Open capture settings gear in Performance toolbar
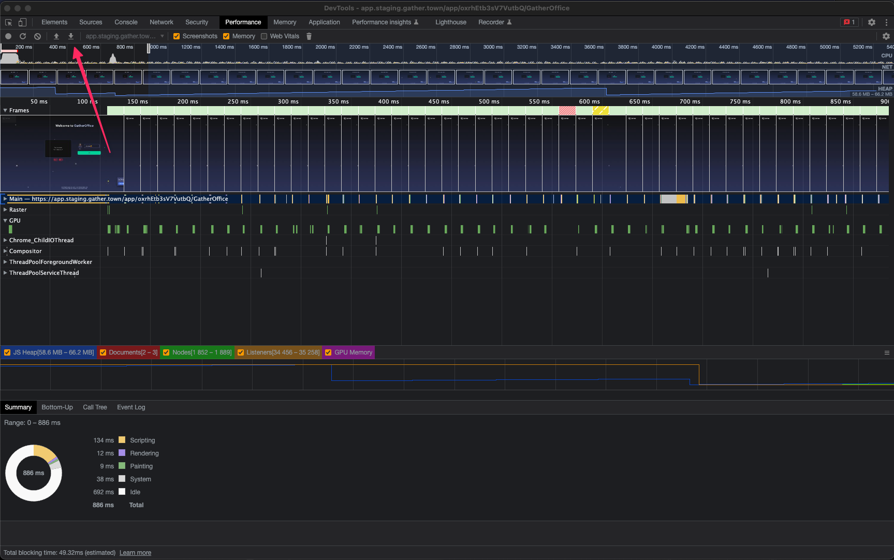 886,36
